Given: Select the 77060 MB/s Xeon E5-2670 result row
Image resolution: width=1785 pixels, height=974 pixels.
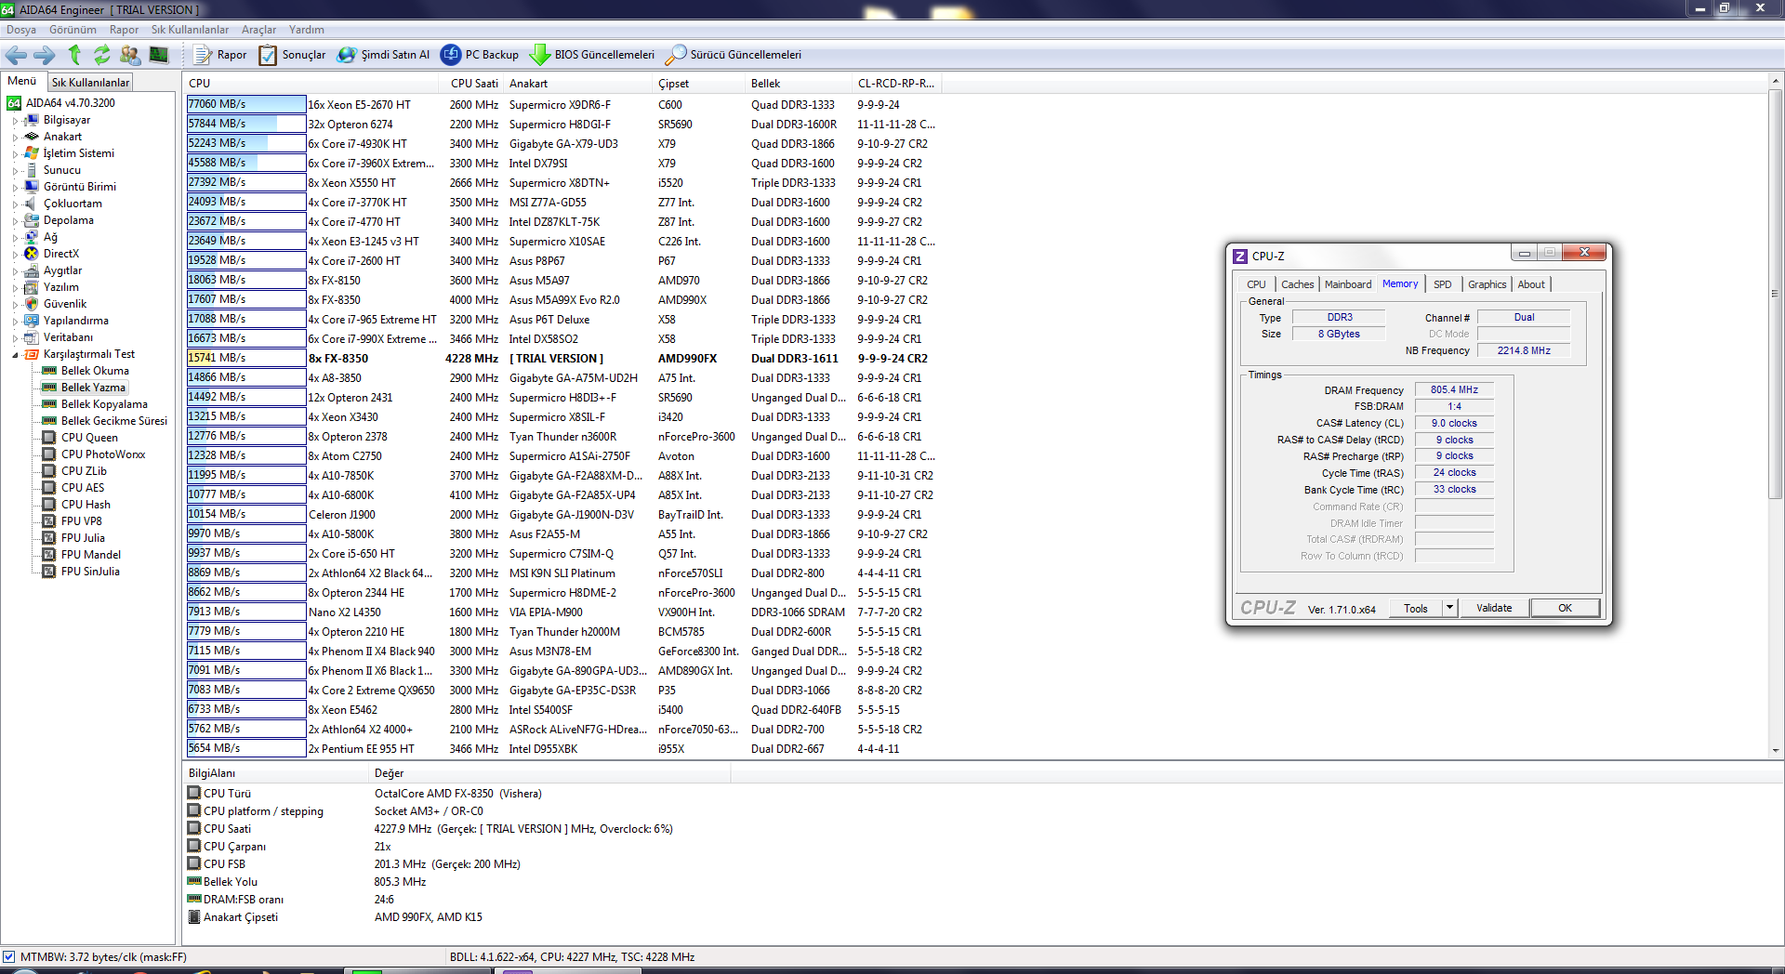Looking at the screenshot, I should [563, 104].
